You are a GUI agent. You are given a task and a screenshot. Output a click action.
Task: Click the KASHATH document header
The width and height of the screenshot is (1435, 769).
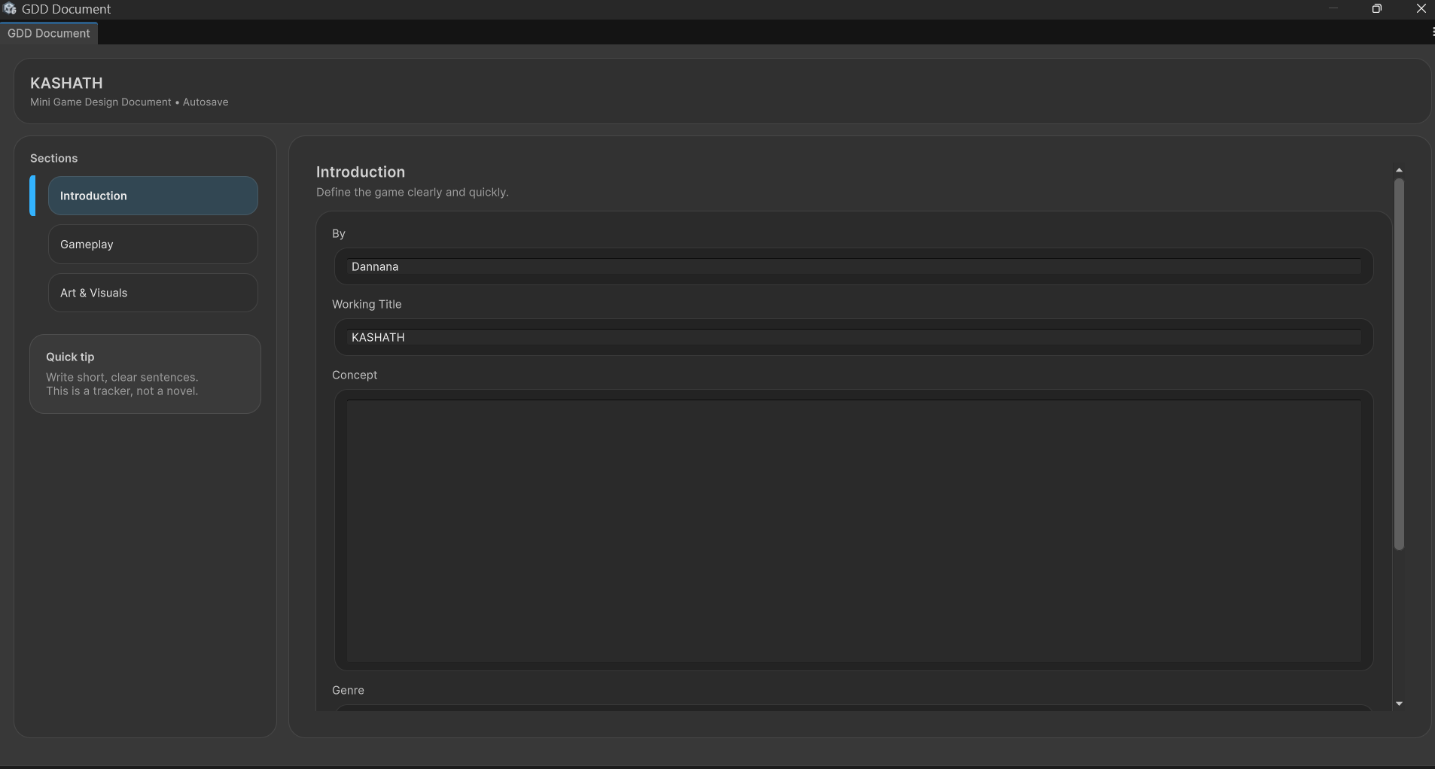coord(66,83)
